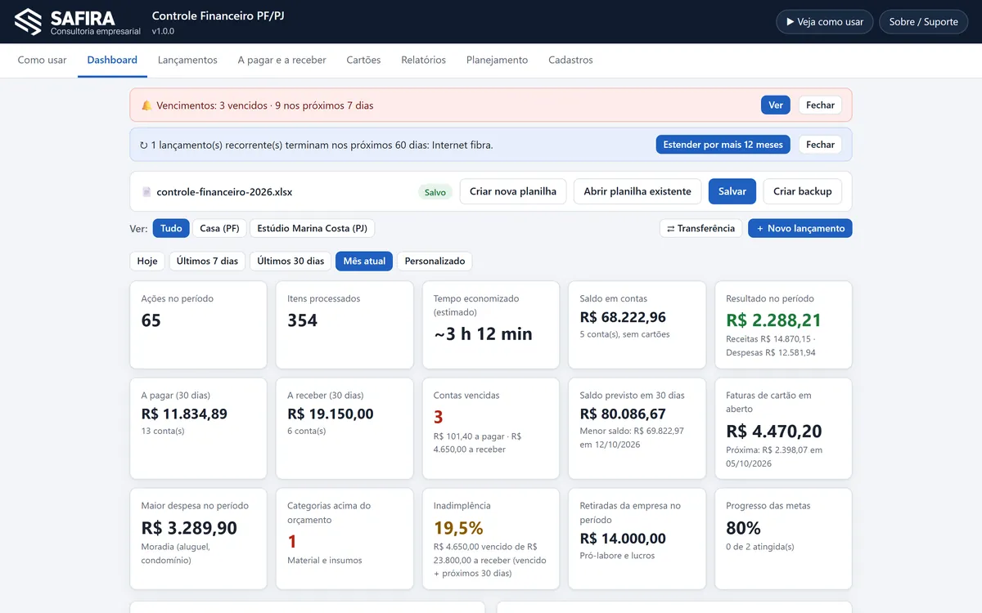
Task: Filter view by Casa (PF)
Action: tap(219, 228)
